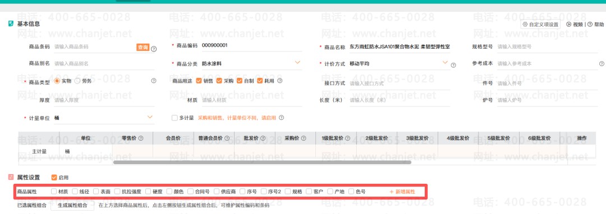Uncheck the 耗用 usage checkbox
The image size is (606, 214).
[260, 81]
